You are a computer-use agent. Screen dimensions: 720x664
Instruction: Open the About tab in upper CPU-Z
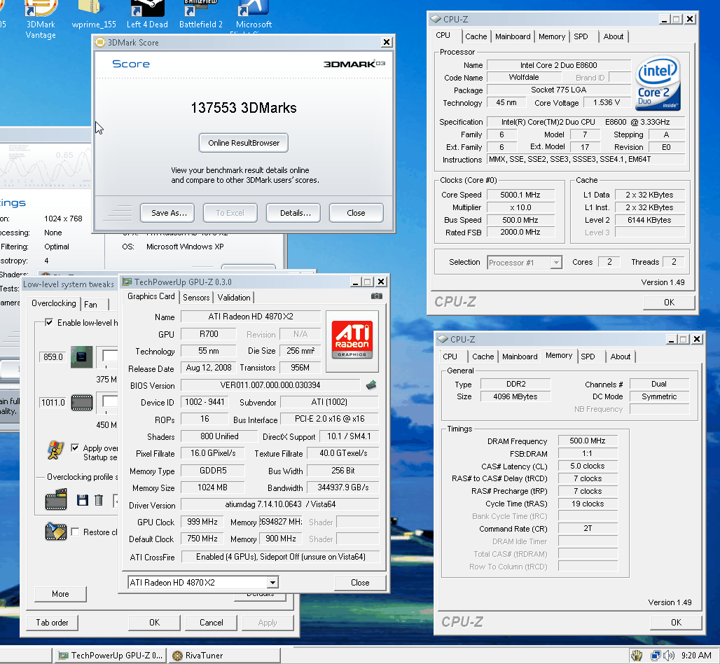[x=614, y=36]
